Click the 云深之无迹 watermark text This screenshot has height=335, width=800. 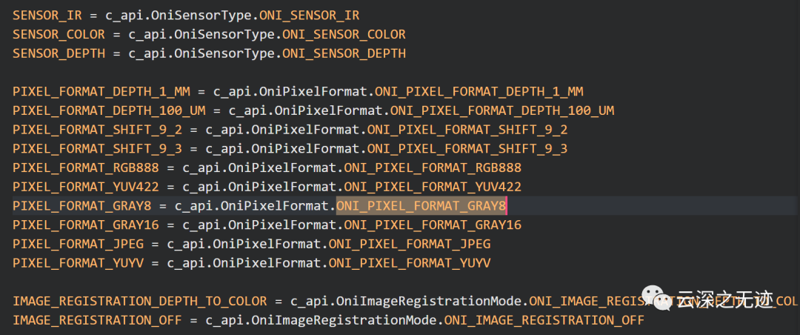point(724,299)
